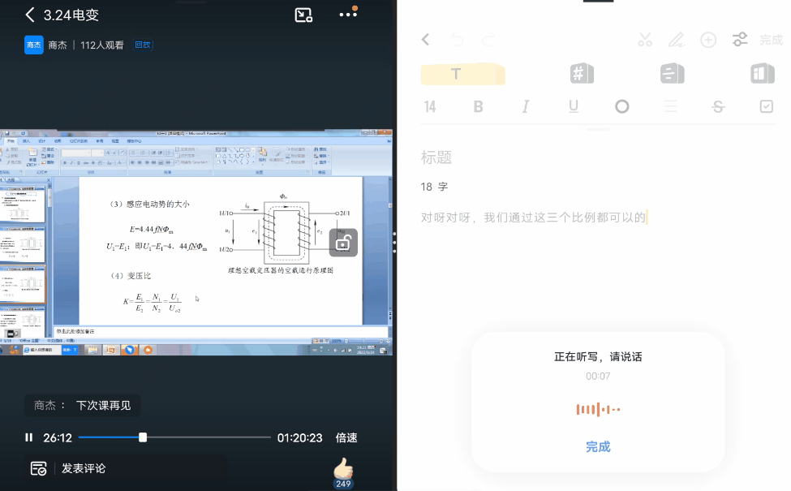This screenshot has height=491, width=791.
Task: Open the font size 14 selector
Action: tap(430, 106)
